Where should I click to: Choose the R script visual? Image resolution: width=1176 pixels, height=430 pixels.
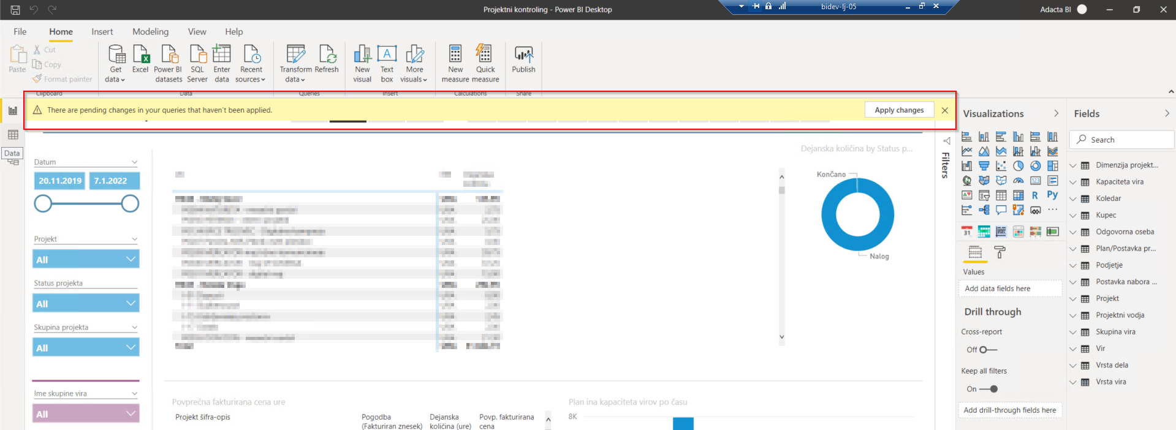pos(1035,195)
